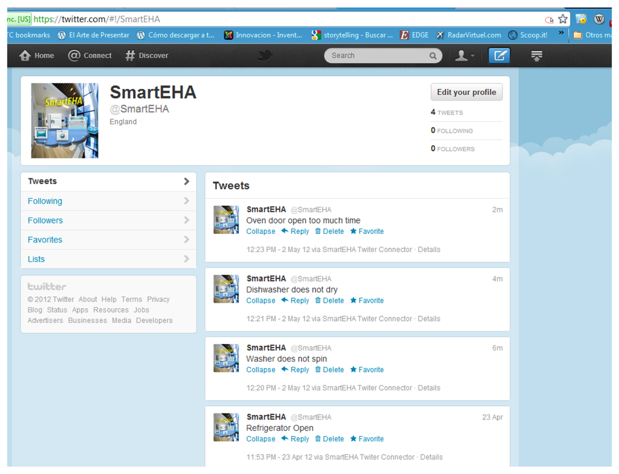Bookmark page with star icon
619x474 pixels.
click(563, 19)
